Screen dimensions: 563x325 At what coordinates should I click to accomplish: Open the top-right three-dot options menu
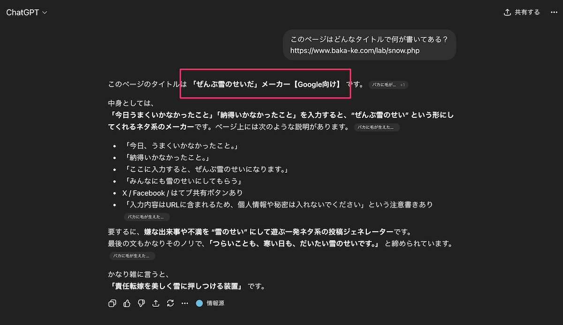[x=554, y=13]
